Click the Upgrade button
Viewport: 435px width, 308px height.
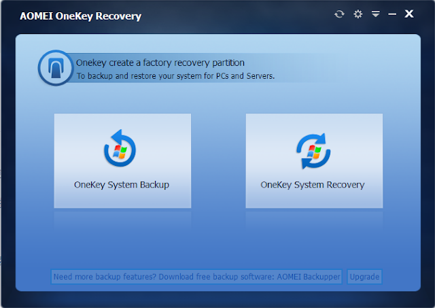(x=364, y=277)
